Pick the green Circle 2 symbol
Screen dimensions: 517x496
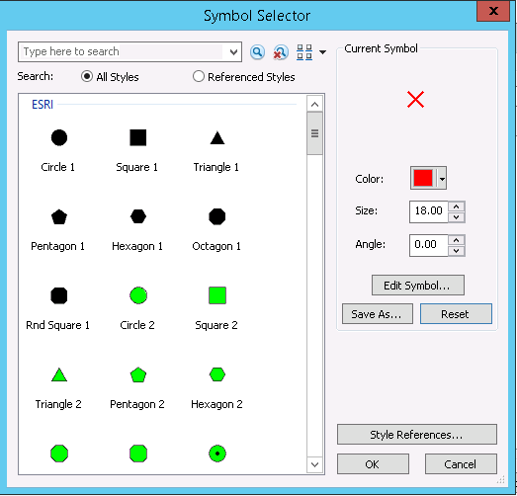[x=138, y=295]
